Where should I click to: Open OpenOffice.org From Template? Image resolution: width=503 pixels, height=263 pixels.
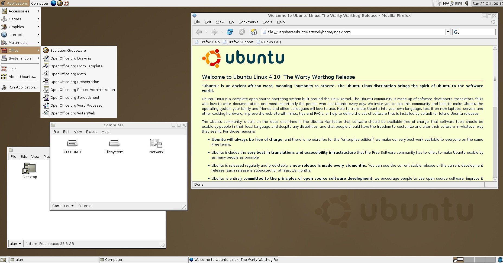coord(79,66)
